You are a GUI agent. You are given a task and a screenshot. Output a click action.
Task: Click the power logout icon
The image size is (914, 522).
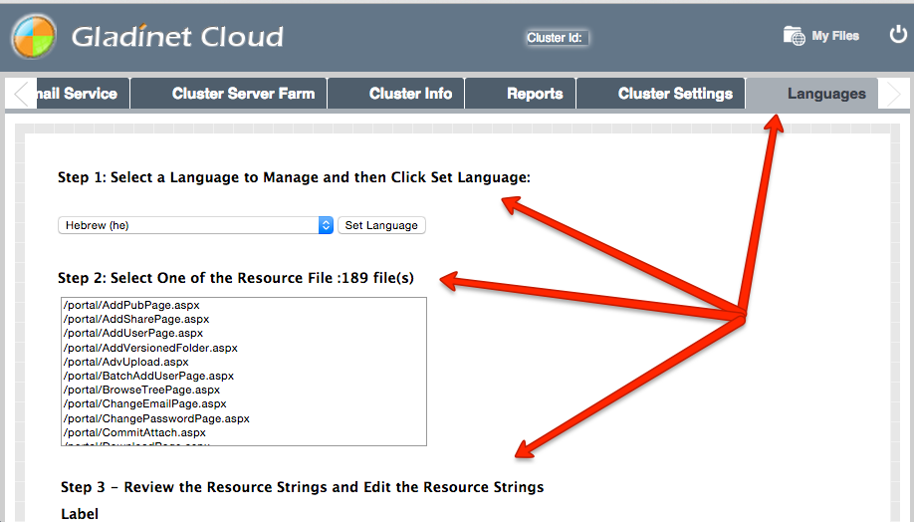pos(898,35)
